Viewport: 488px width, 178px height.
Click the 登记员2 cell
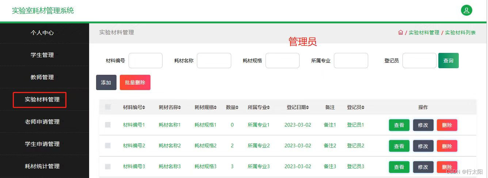point(356,146)
